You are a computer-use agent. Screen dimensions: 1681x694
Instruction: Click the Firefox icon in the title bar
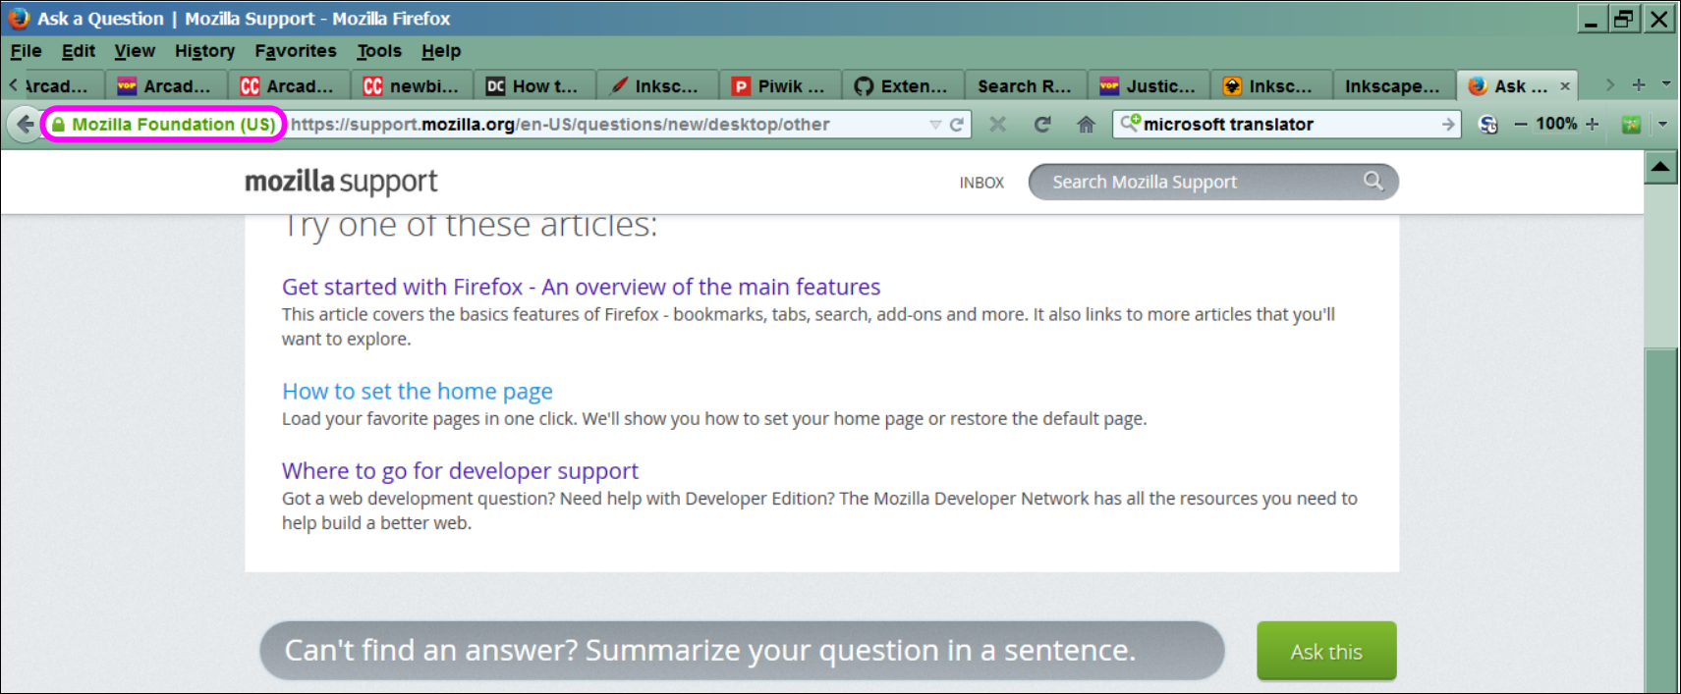coord(19,18)
